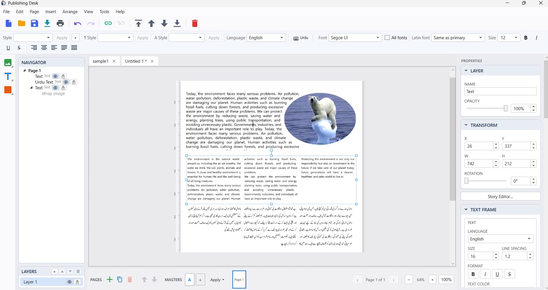Open the Font dropdown showing Segoe UI
The height and width of the screenshot is (290, 548).
tap(355, 38)
